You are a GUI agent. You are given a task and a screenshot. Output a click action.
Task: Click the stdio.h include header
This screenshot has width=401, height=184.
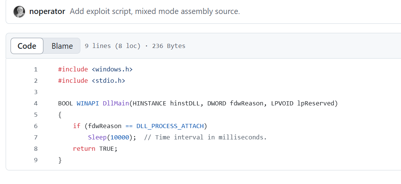pyautogui.click(x=108, y=81)
